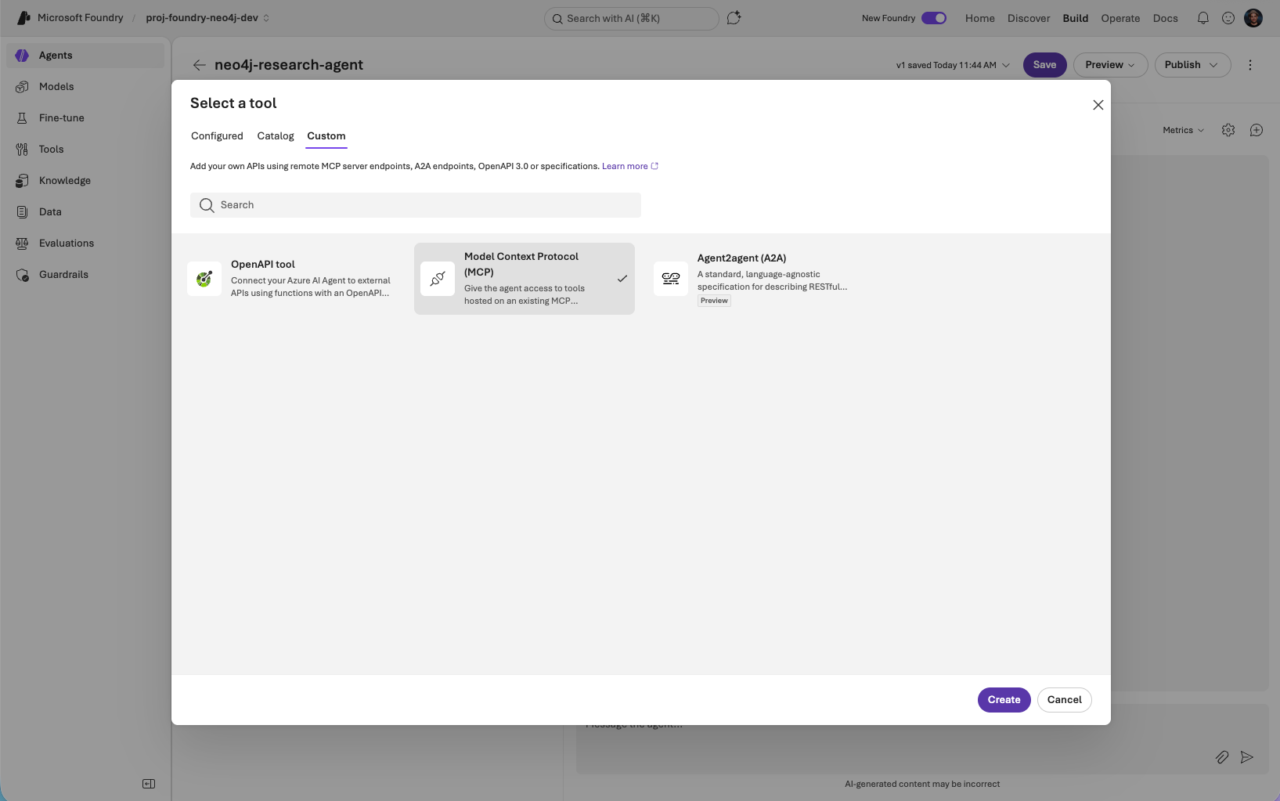Open the settings gear icon near Metrics
This screenshot has width=1280, height=801.
1228,130
